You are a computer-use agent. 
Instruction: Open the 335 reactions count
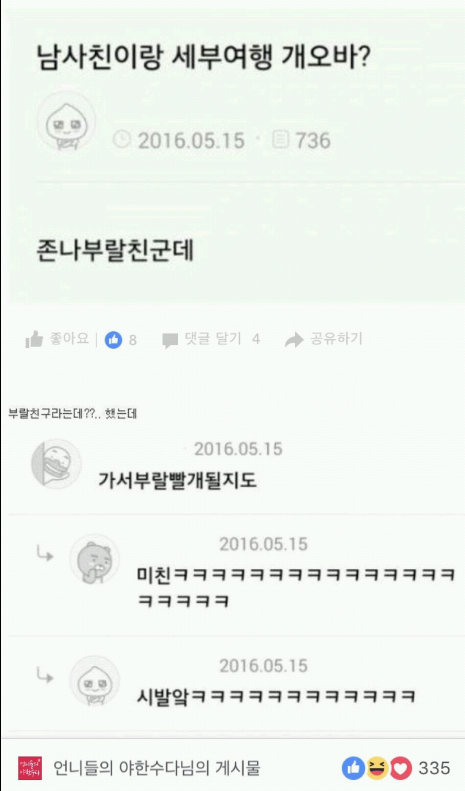tap(434, 768)
